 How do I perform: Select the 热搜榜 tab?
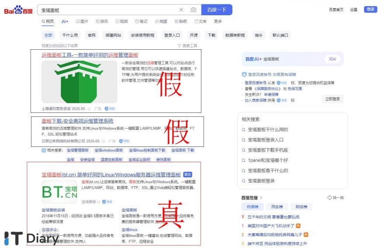(x=253, y=207)
